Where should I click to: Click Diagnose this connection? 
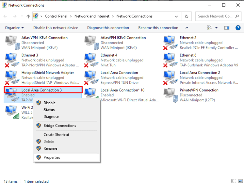pyautogui.click(x=108, y=28)
